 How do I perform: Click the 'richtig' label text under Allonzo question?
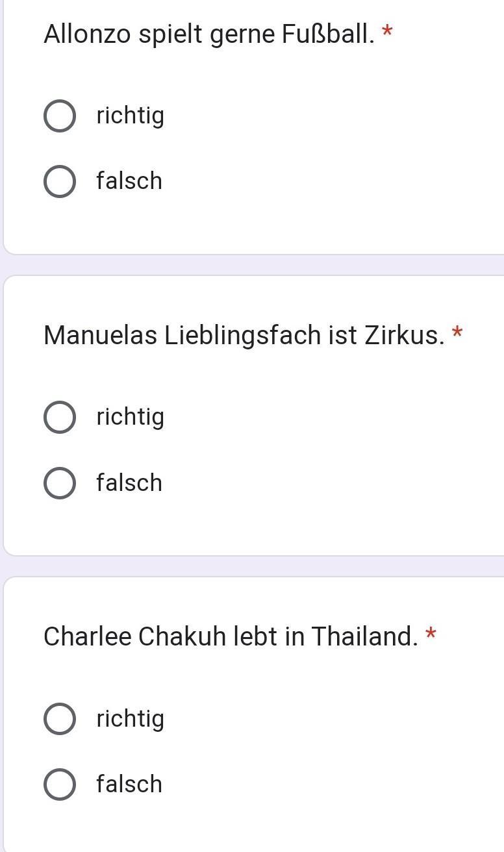[x=130, y=116]
